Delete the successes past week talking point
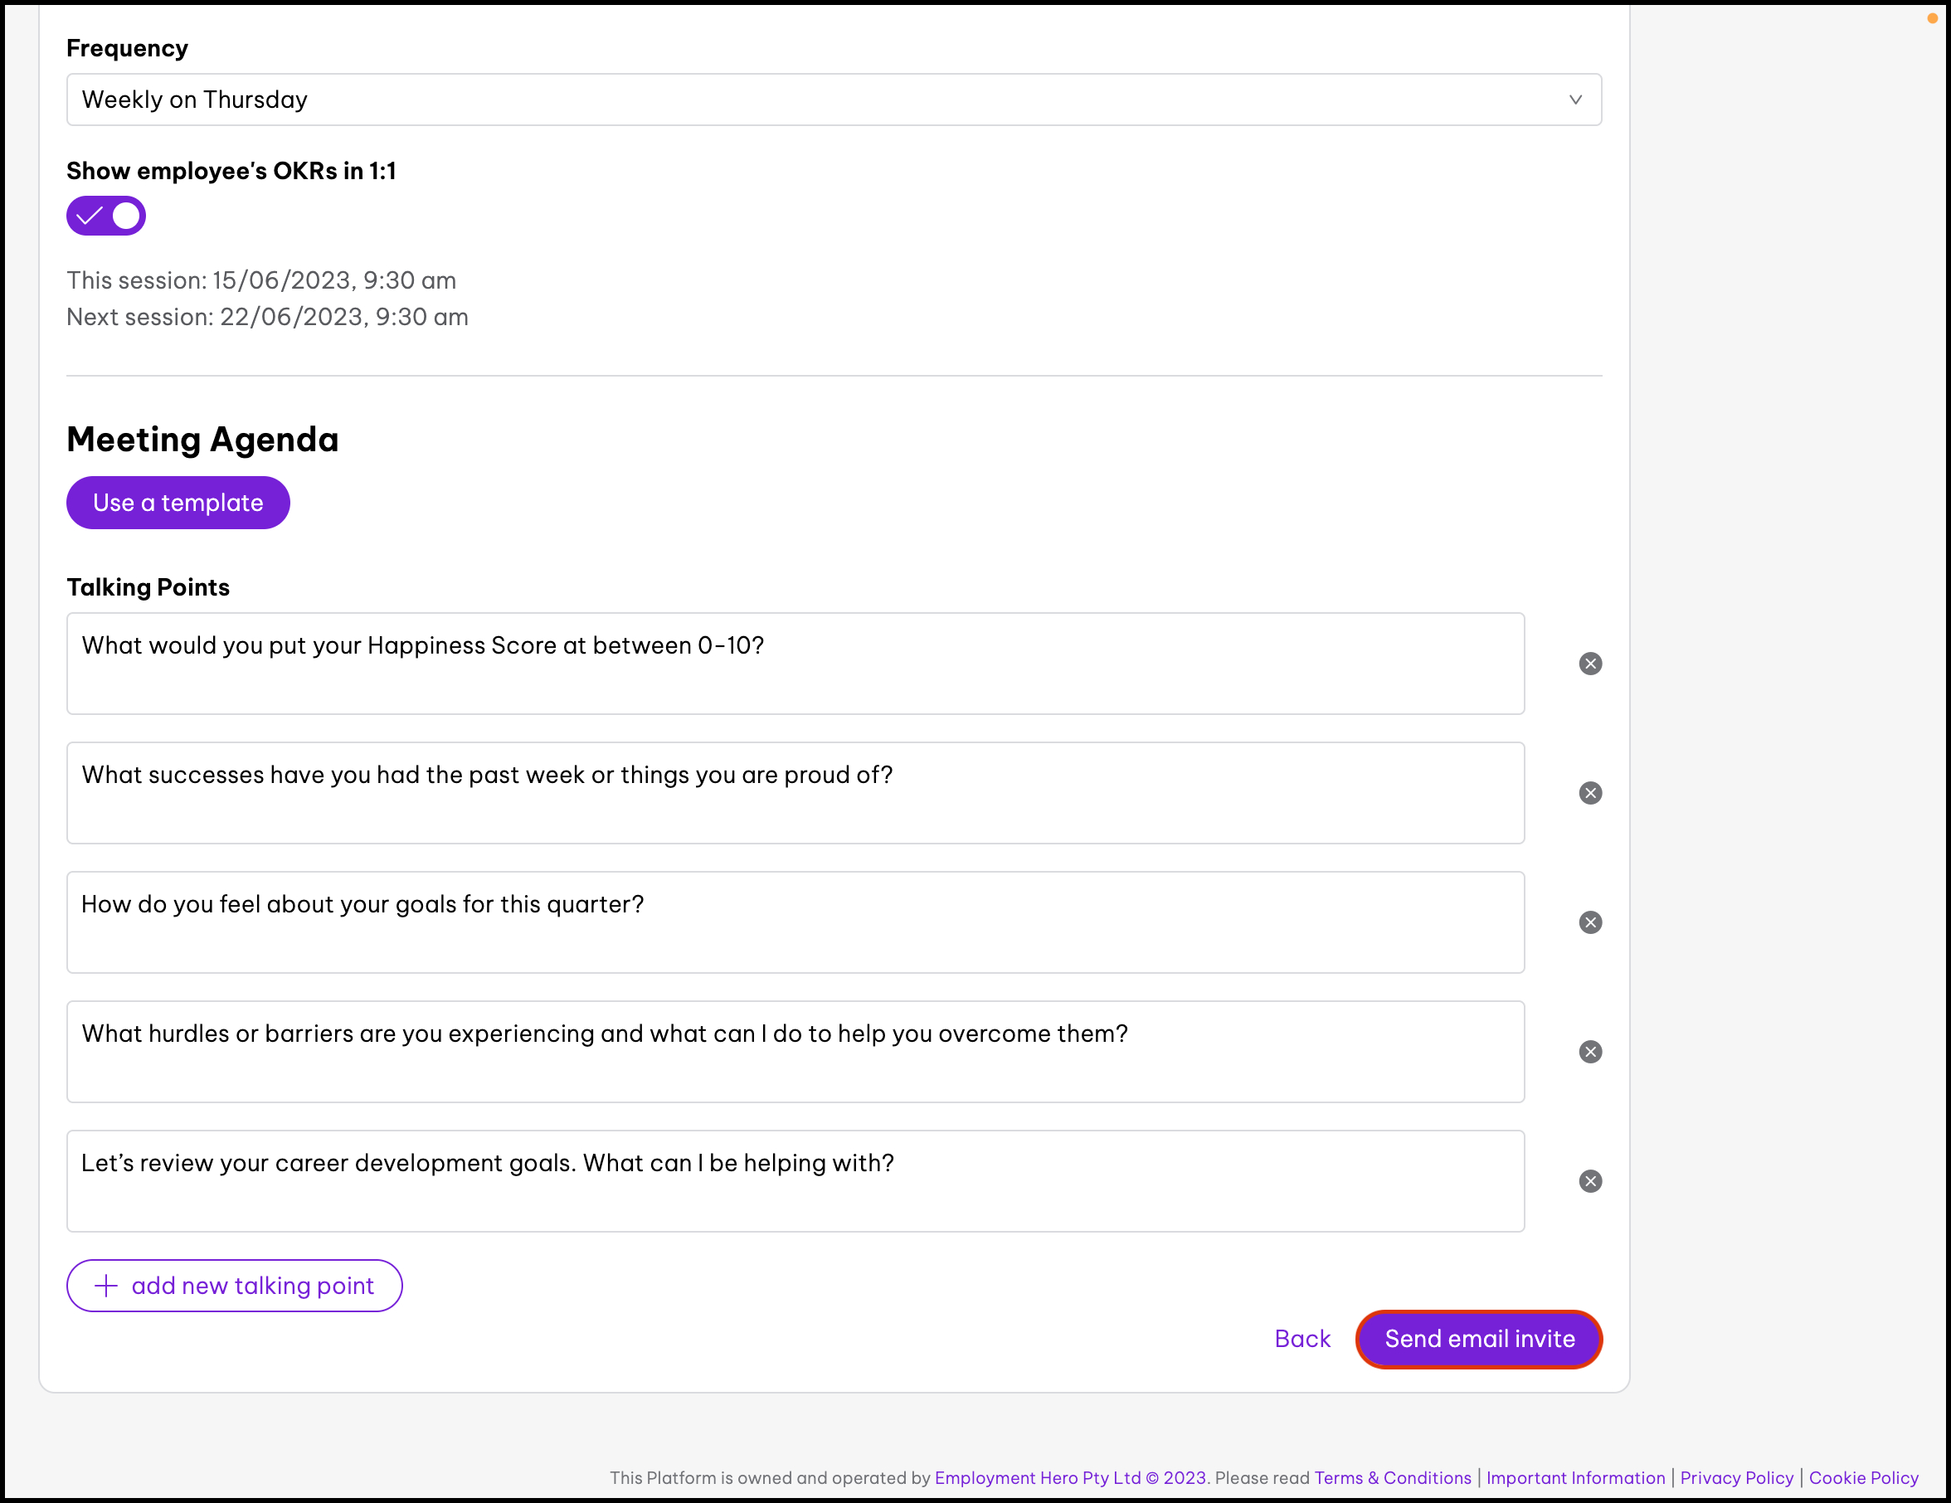The height and width of the screenshot is (1503, 1951). pyautogui.click(x=1590, y=793)
